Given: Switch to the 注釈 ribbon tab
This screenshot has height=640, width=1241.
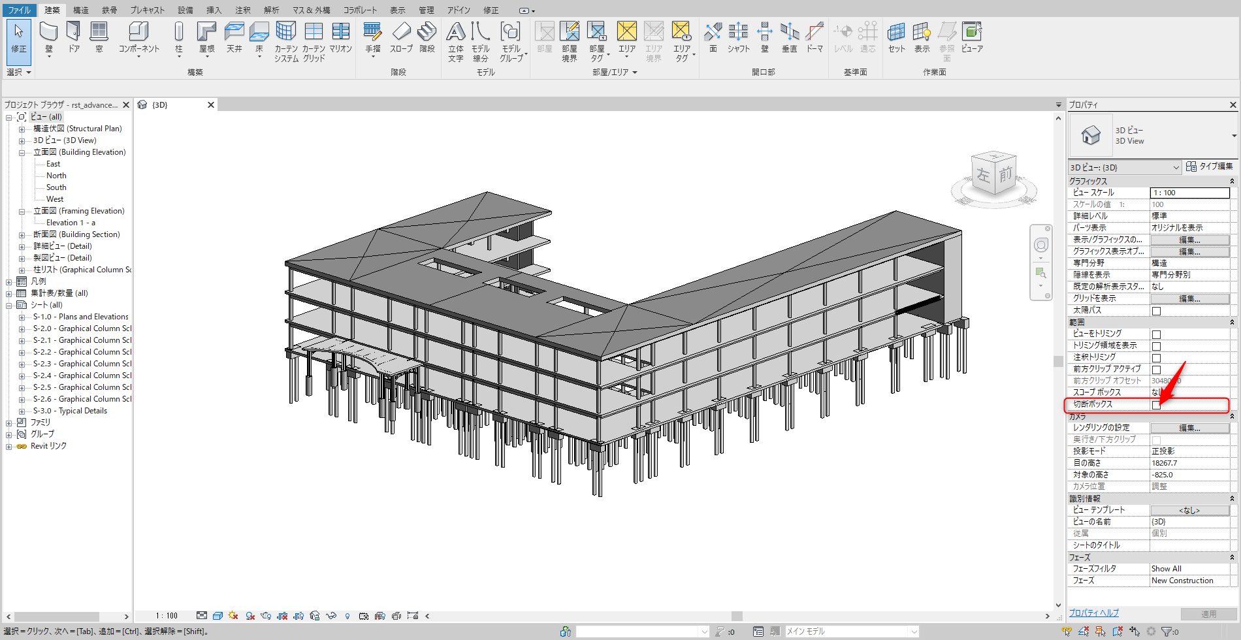Looking at the screenshot, I should pos(242,10).
